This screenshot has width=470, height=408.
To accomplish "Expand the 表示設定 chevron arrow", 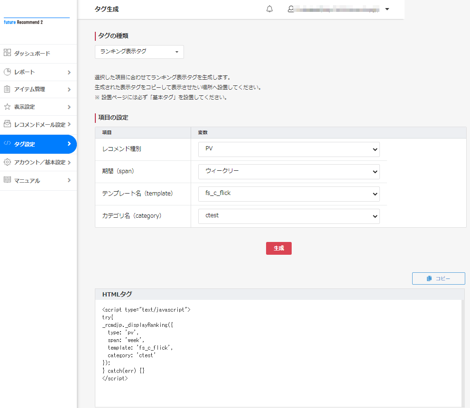I will tap(69, 107).
